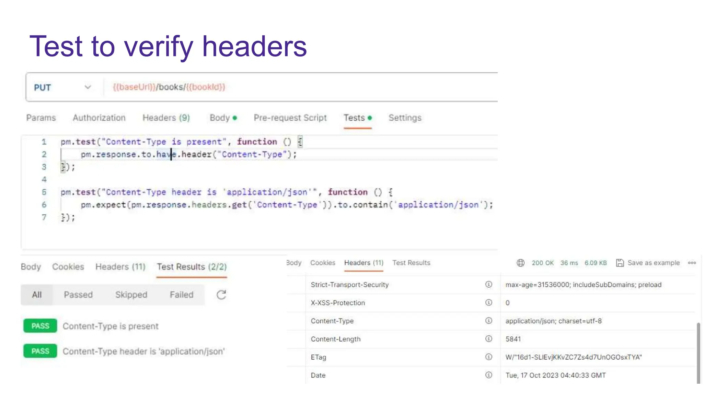Viewport: 703px width, 395px height.
Task: Open the Pre-request Script tab
Action: (x=290, y=118)
